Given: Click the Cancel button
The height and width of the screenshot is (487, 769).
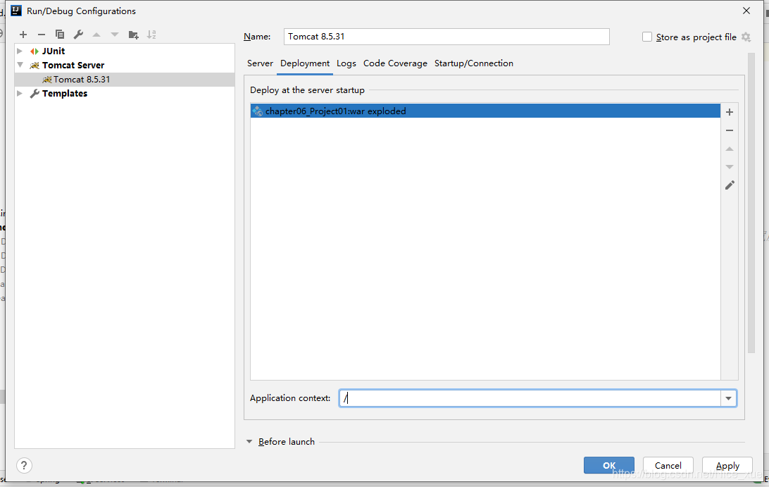Looking at the screenshot, I should pyautogui.click(x=668, y=465).
